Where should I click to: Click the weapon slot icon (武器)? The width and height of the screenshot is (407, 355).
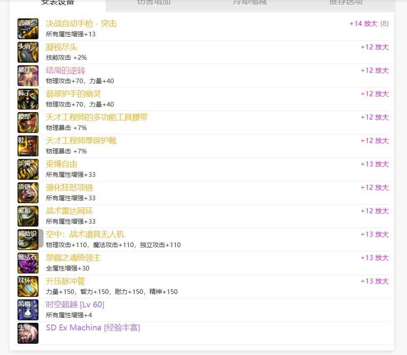coord(28,29)
